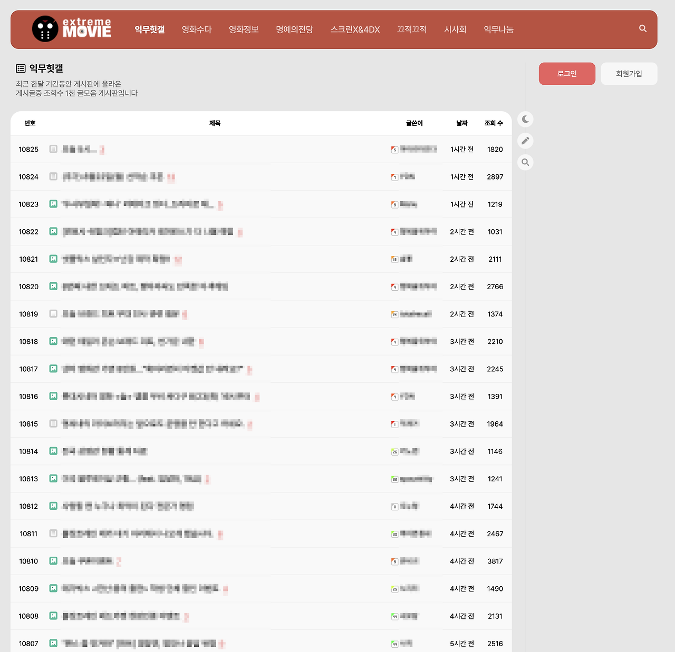
Task: Select the 스크린X&4DX tab
Action: pyautogui.click(x=355, y=30)
